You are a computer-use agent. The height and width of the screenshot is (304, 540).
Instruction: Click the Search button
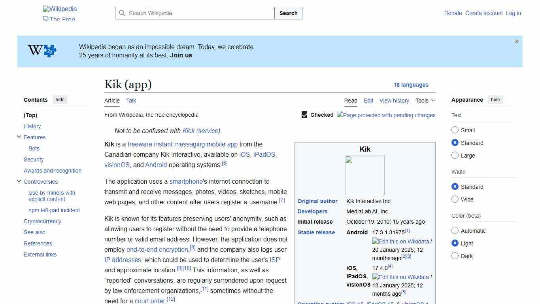pyautogui.click(x=288, y=13)
